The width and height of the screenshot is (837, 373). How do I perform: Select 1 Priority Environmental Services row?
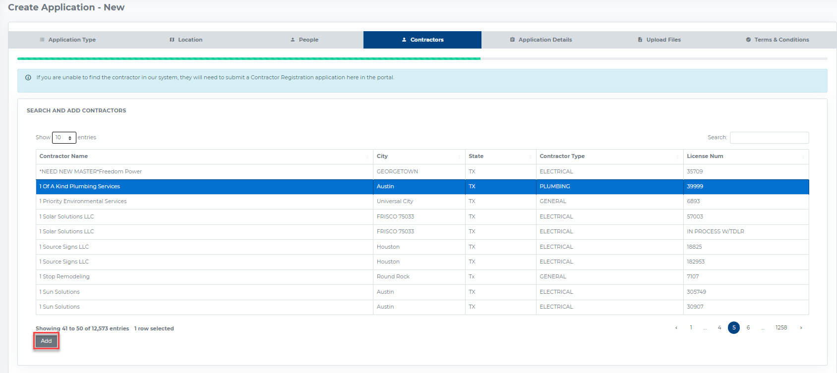pyautogui.click(x=422, y=202)
